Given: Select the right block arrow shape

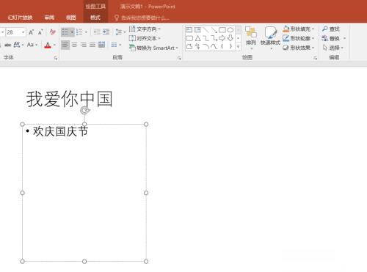Looking at the screenshot, I should [222, 38].
